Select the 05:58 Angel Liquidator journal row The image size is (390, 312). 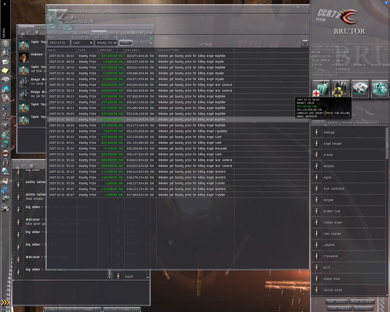(x=178, y=131)
